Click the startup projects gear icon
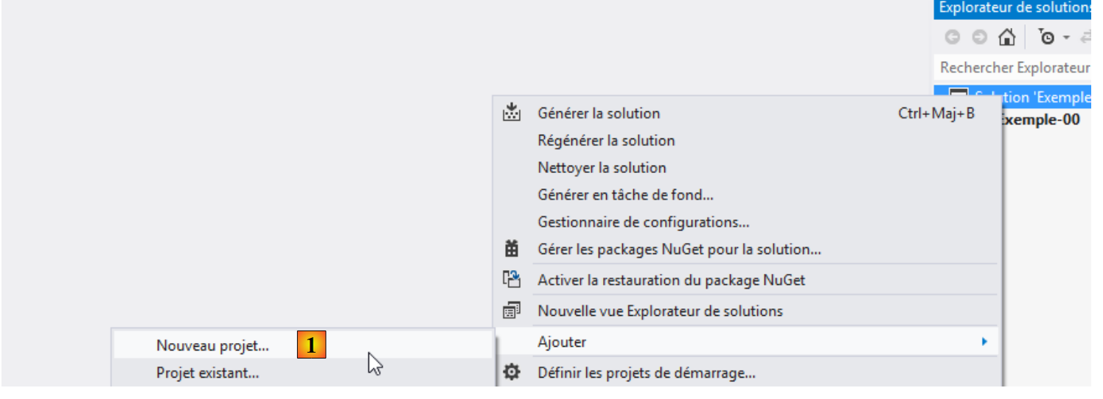 [x=512, y=372]
